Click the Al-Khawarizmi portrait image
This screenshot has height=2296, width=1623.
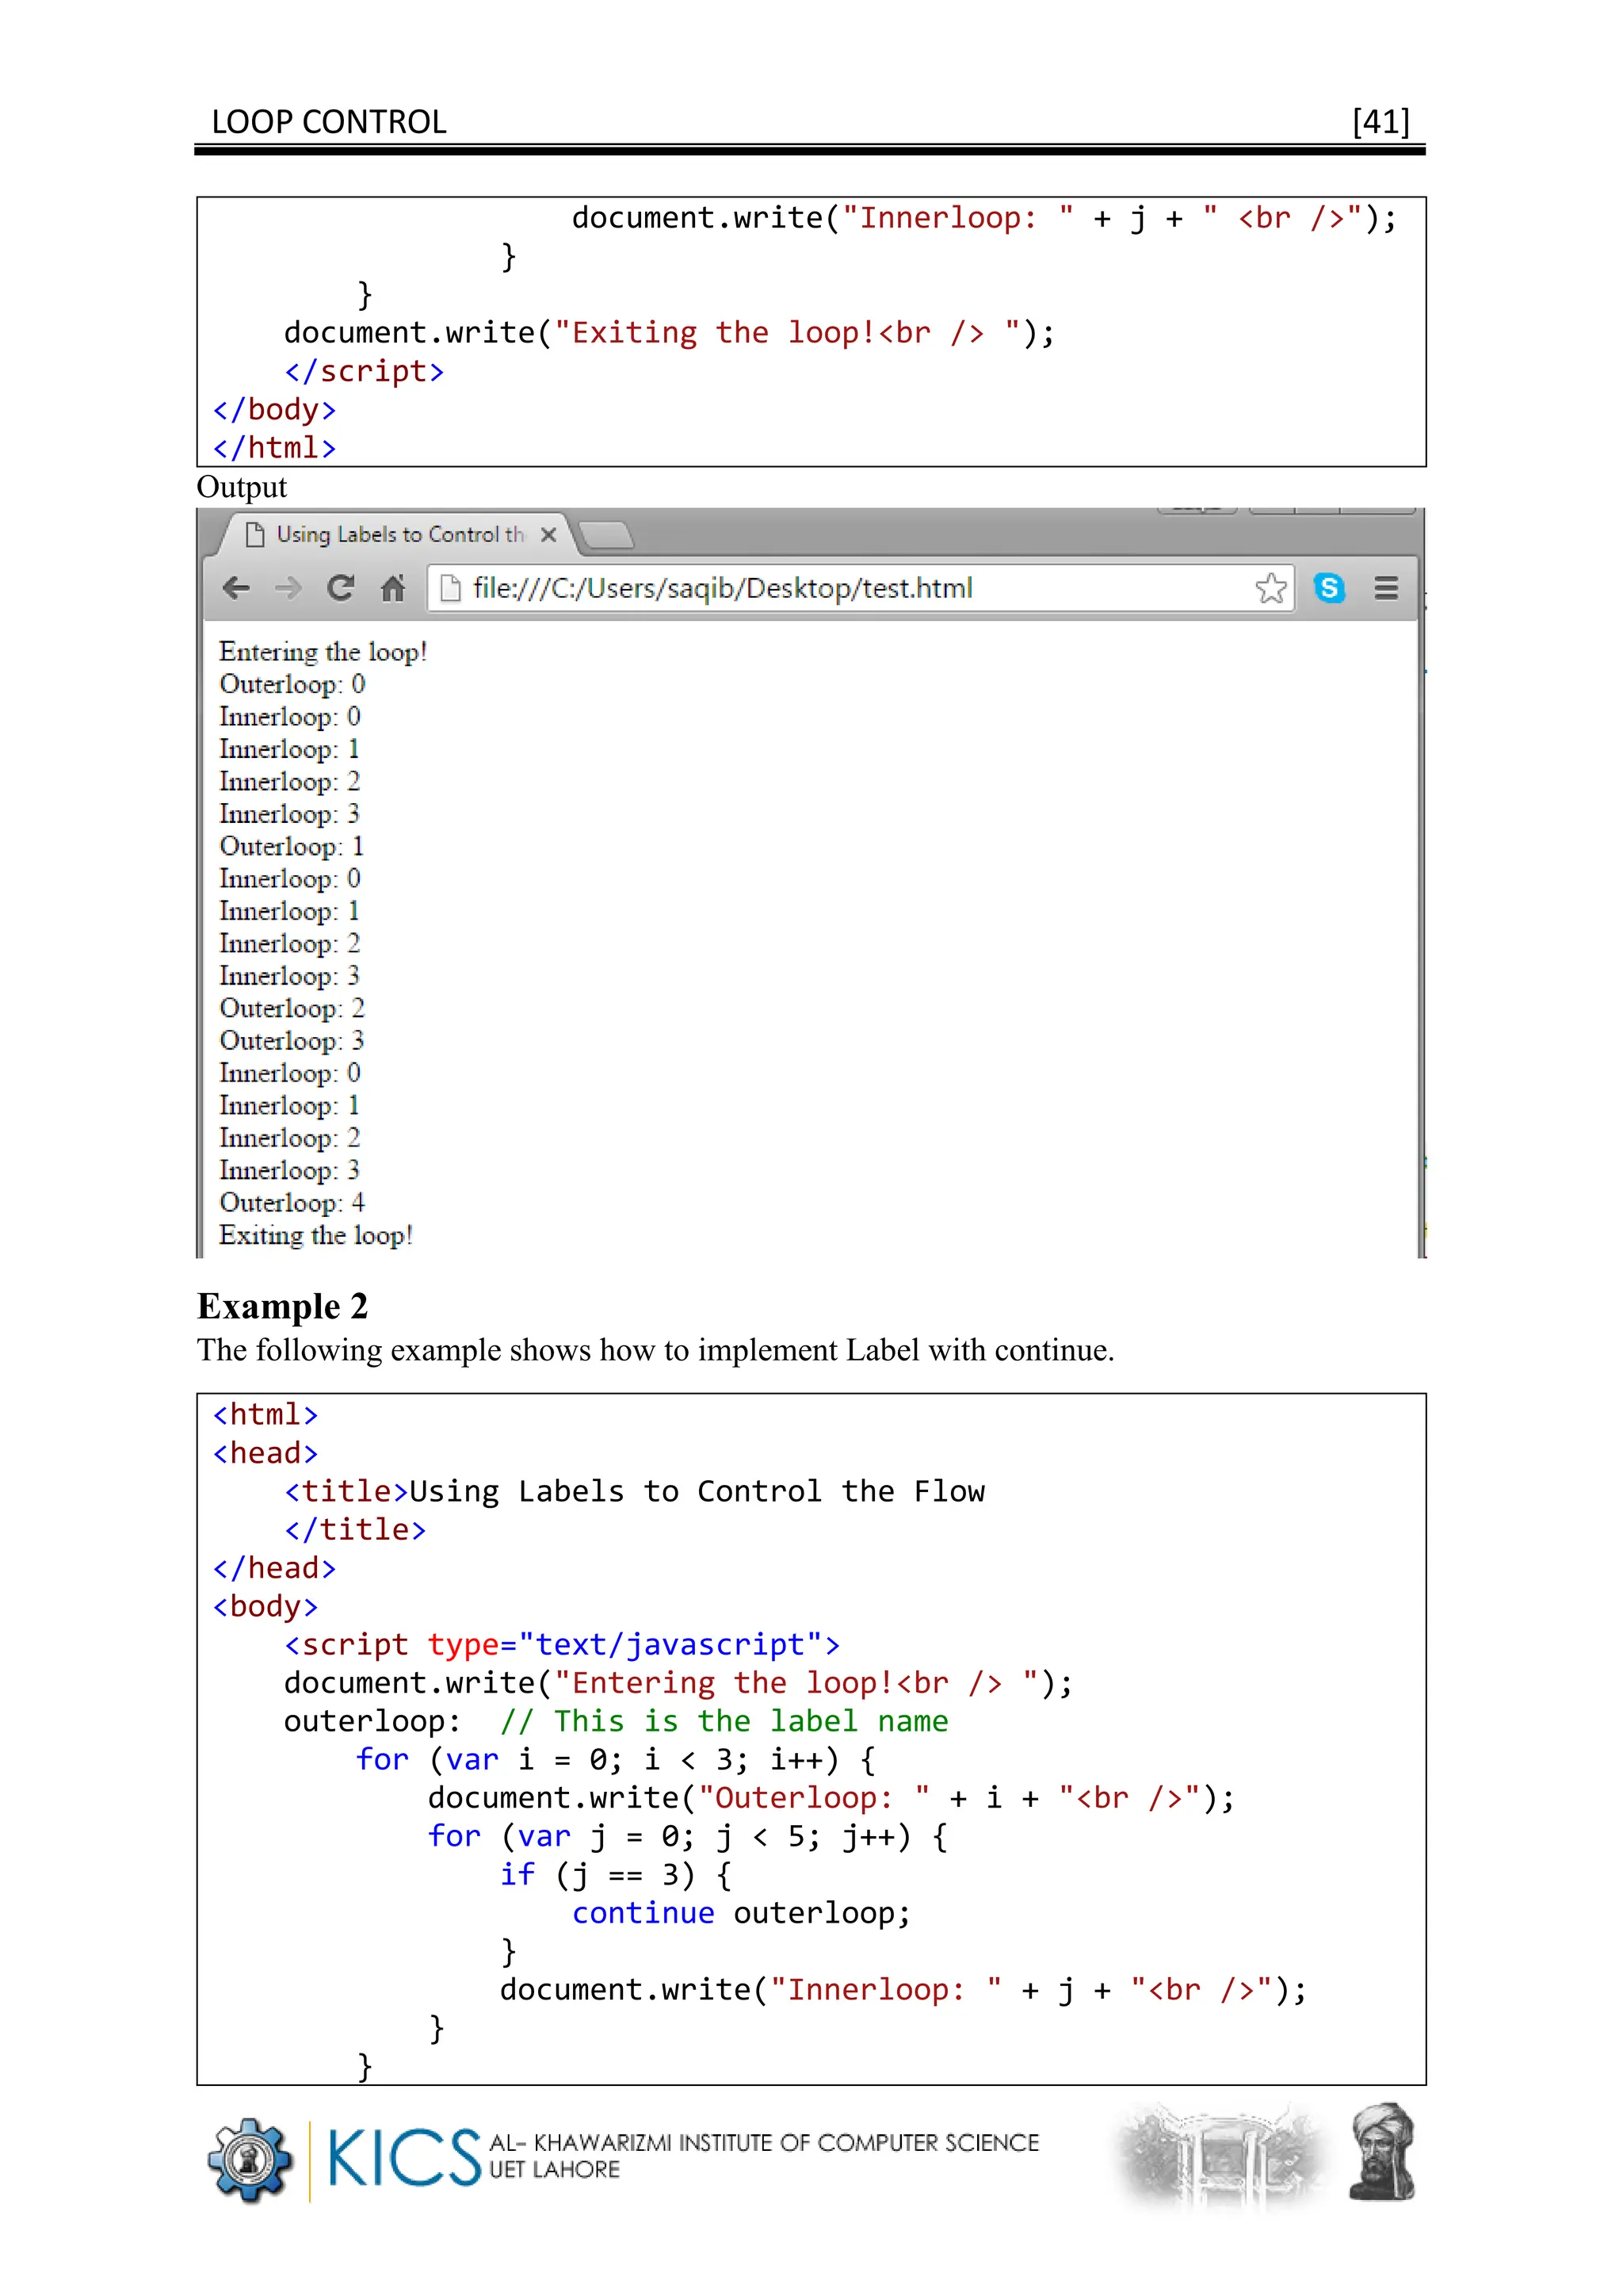pyautogui.click(x=1382, y=2153)
